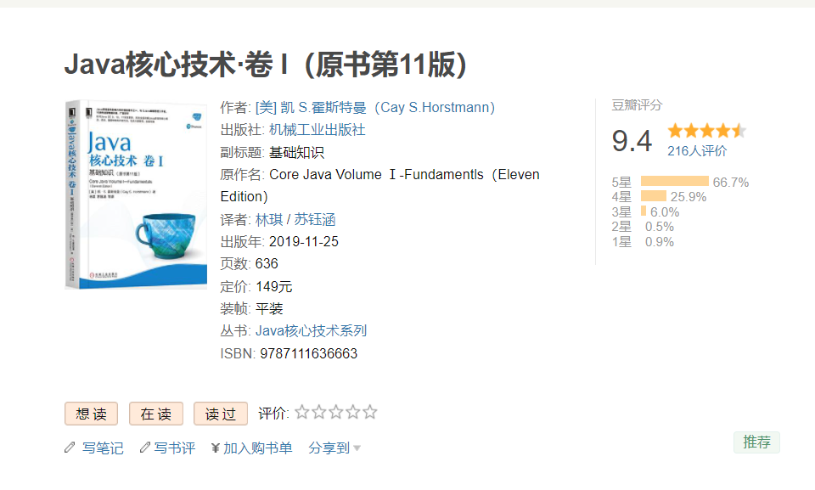815x490 pixels.
Task: Open author link 凯 S.霍斯特曼
Action: [x=374, y=108]
